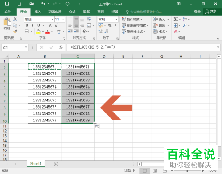Switch to 数据 tab
Image resolution: width=222 pixels, height=174 pixels.
(87, 12)
